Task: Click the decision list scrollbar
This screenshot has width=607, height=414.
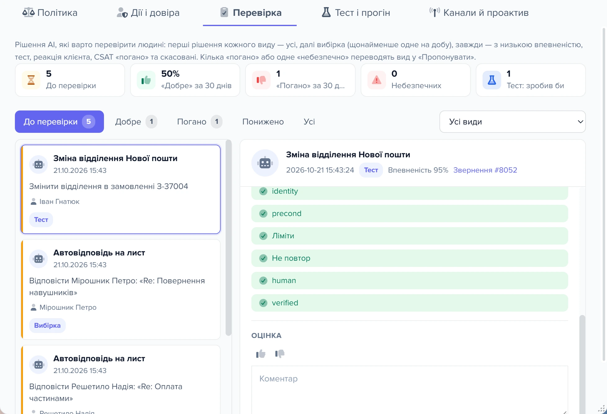Action: point(229,238)
